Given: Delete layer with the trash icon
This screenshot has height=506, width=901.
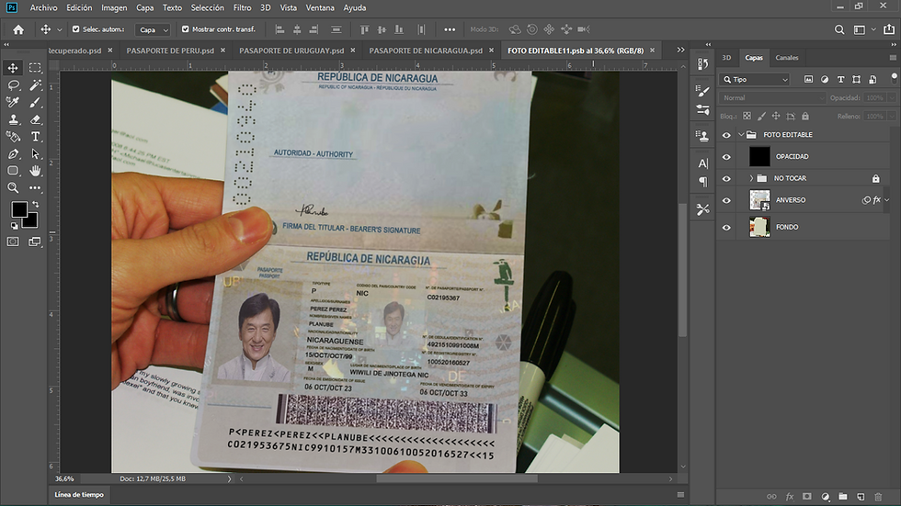Looking at the screenshot, I should click(878, 496).
